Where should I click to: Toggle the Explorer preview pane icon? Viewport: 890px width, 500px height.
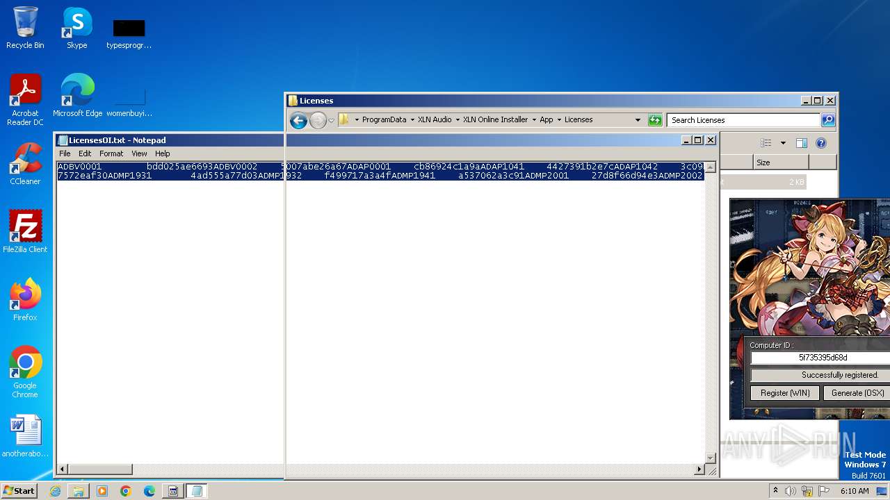point(801,143)
